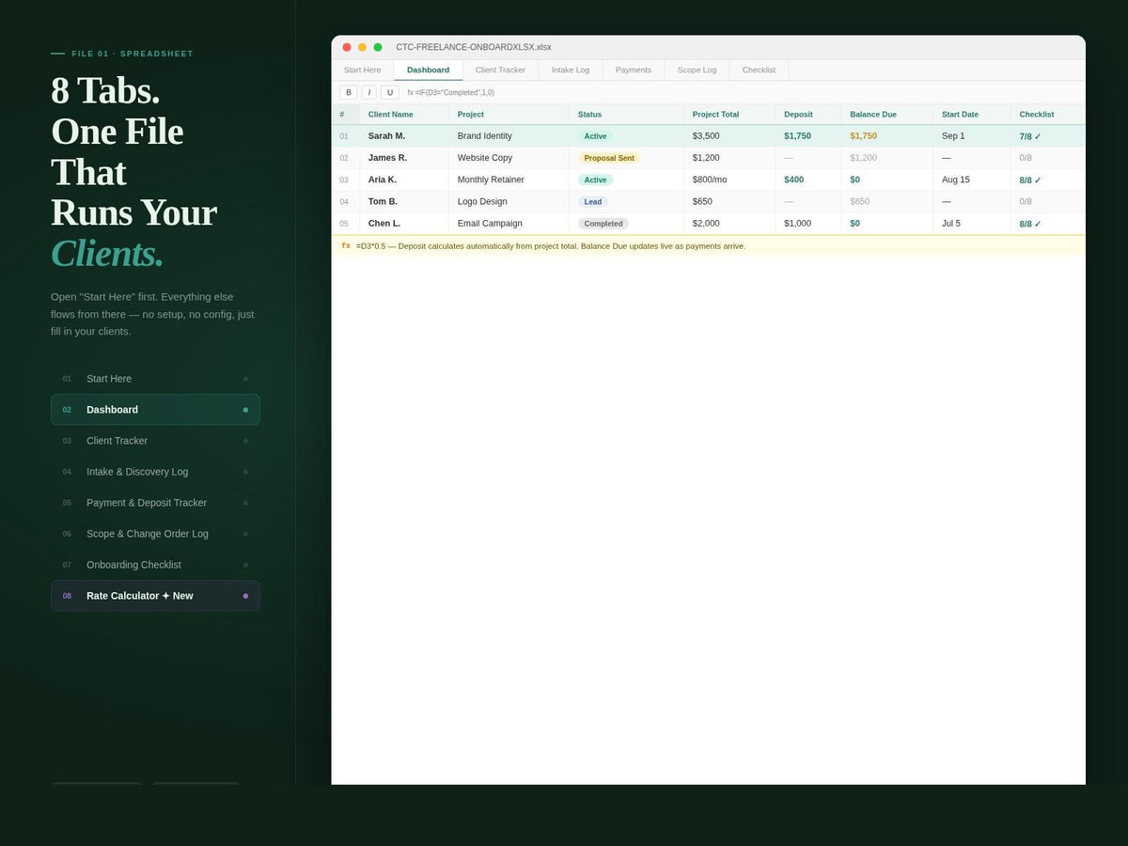Click the Monthly Retainer project cell
The image size is (1128, 846).
point(509,180)
